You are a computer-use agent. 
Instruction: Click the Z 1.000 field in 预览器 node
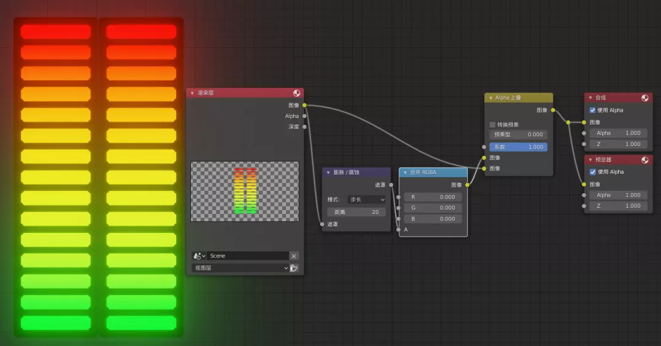click(618, 206)
